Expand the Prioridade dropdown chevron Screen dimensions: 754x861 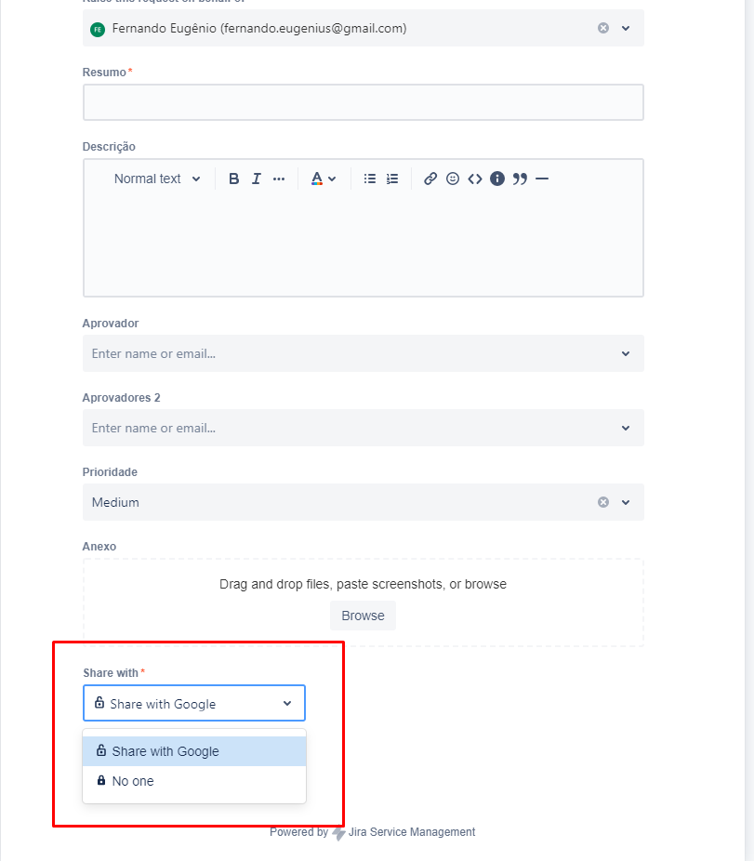coord(626,502)
